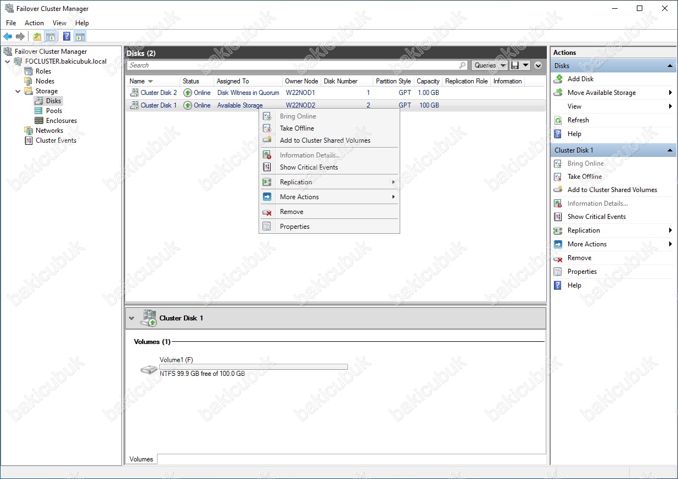This screenshot has width=678, height=479.
Task: Expand Move Available Storage submenu arrow
Action: (670, 93)
